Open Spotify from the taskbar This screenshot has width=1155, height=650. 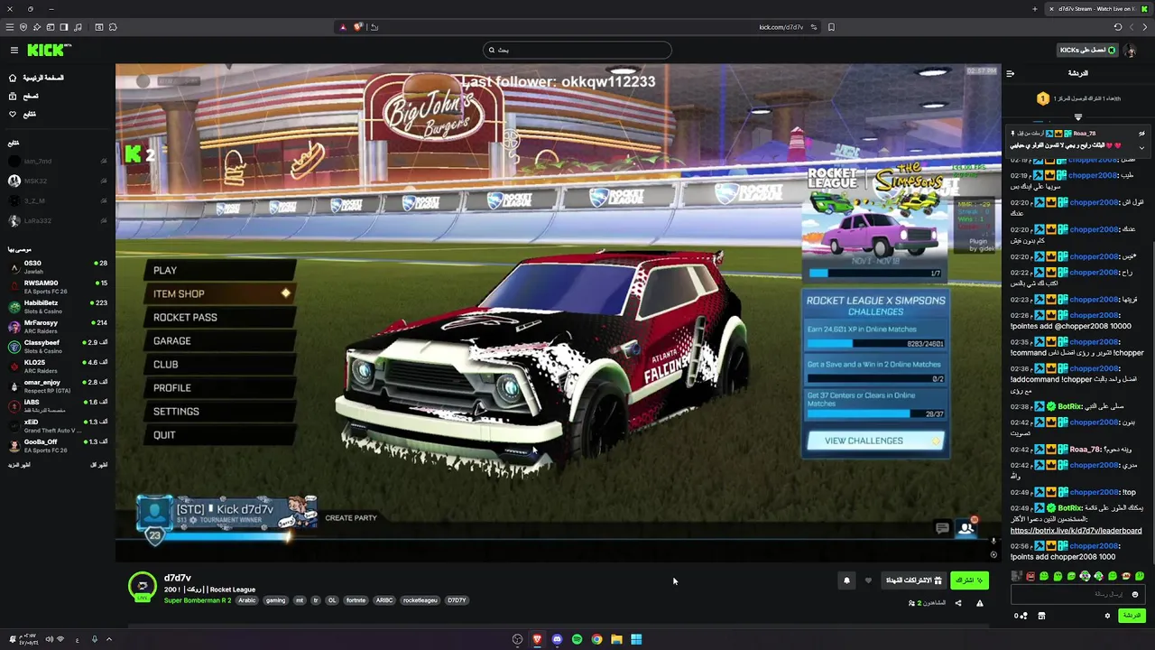coord(577,639)
